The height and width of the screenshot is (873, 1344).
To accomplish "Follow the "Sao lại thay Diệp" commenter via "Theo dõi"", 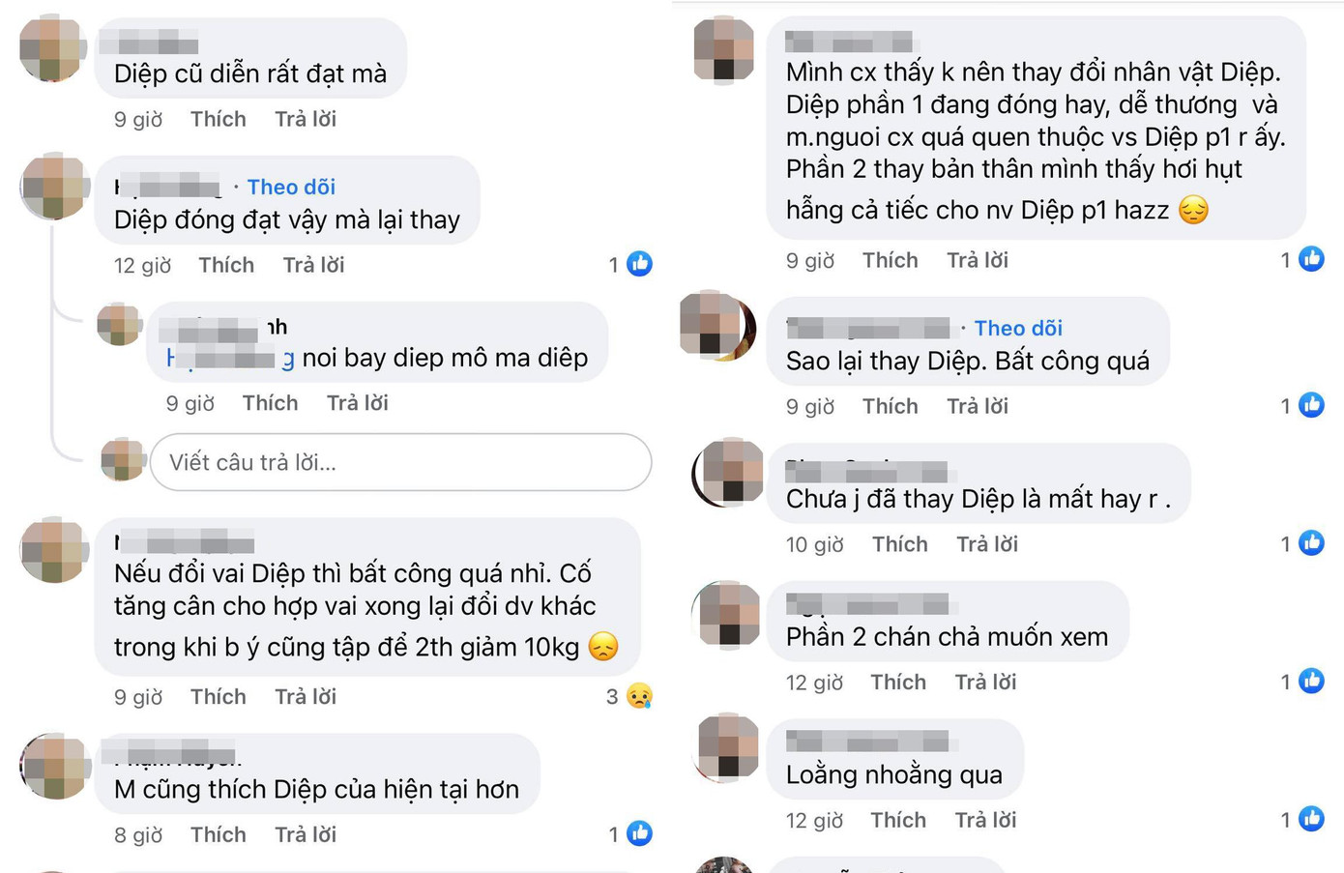I will point(1018,328).
